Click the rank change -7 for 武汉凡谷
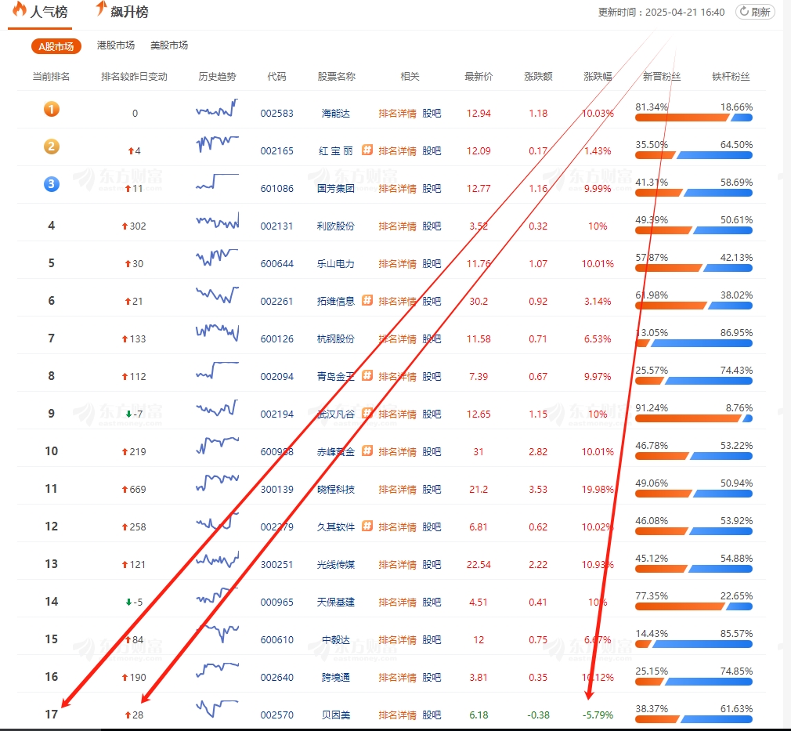The image size is (791, 731). point(134,414)
